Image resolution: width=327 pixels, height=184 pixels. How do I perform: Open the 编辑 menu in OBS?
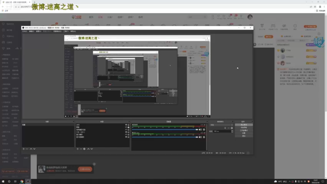point(31,31)
